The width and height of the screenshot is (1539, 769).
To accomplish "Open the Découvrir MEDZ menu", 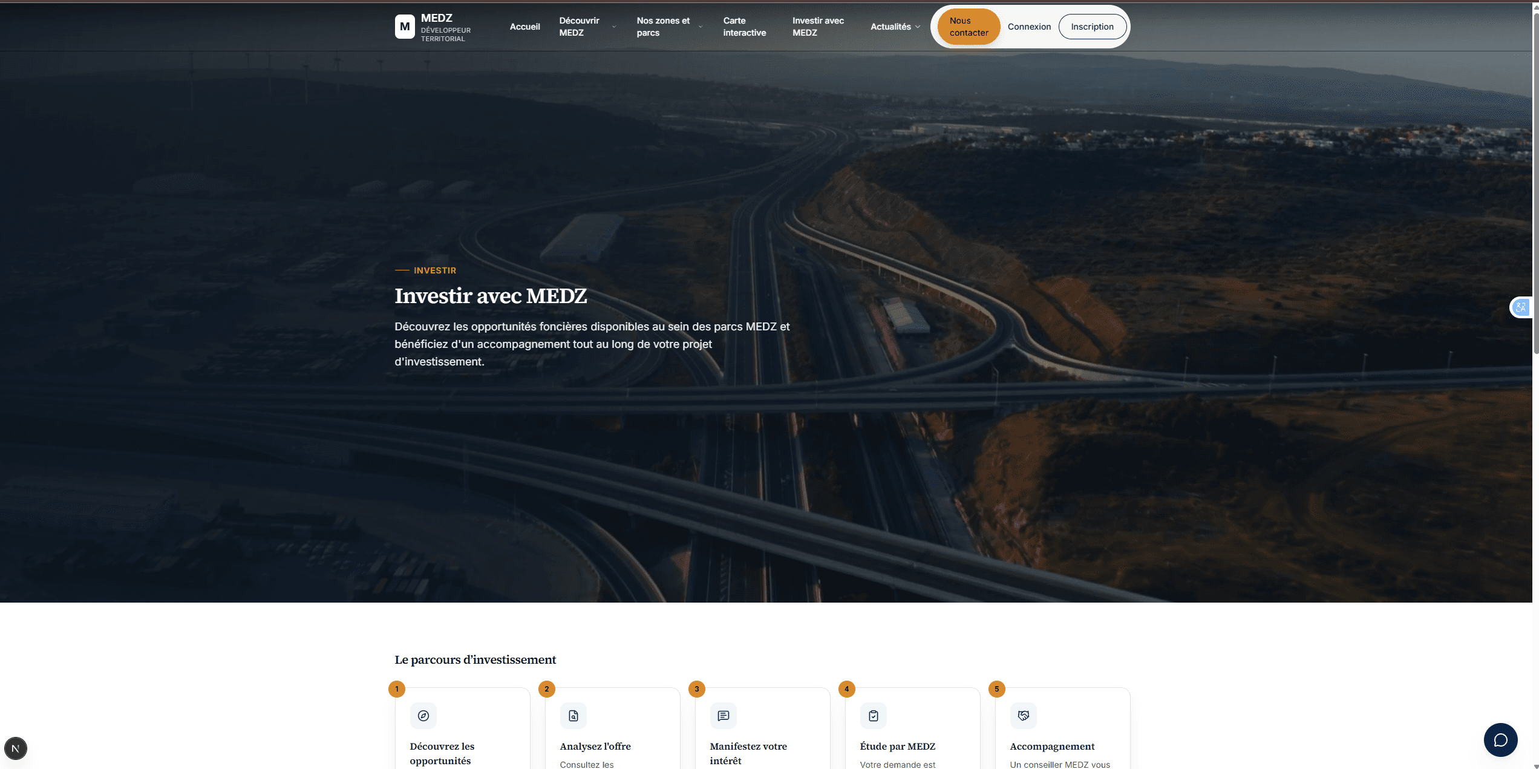I will [580, 27].
